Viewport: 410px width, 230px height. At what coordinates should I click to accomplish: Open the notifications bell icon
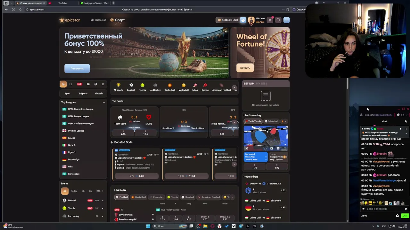click(x=270, y=20)
